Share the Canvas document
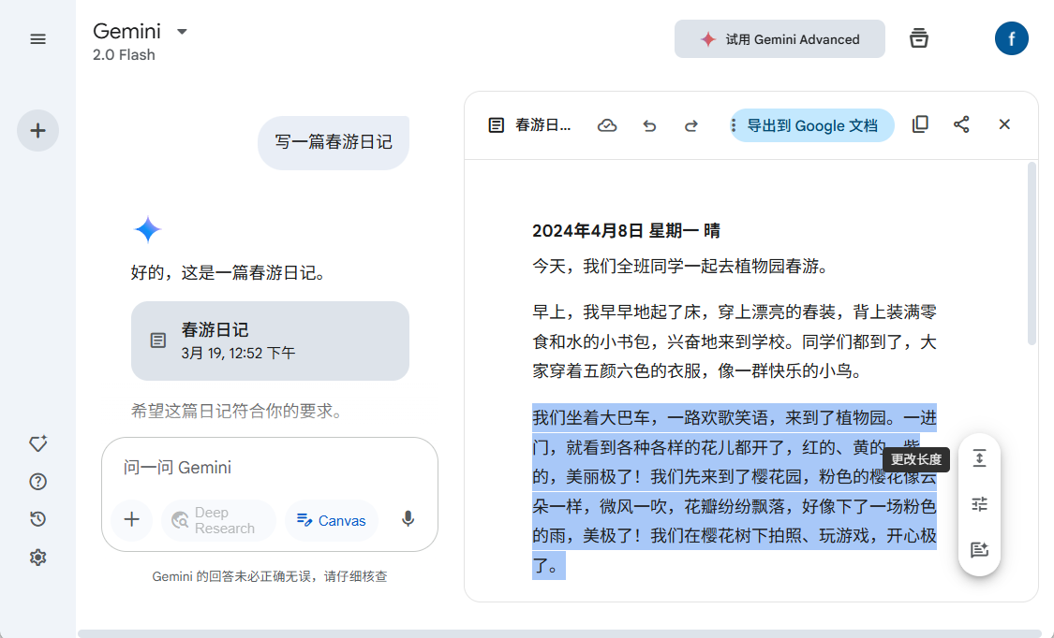 tap(961, 123)
